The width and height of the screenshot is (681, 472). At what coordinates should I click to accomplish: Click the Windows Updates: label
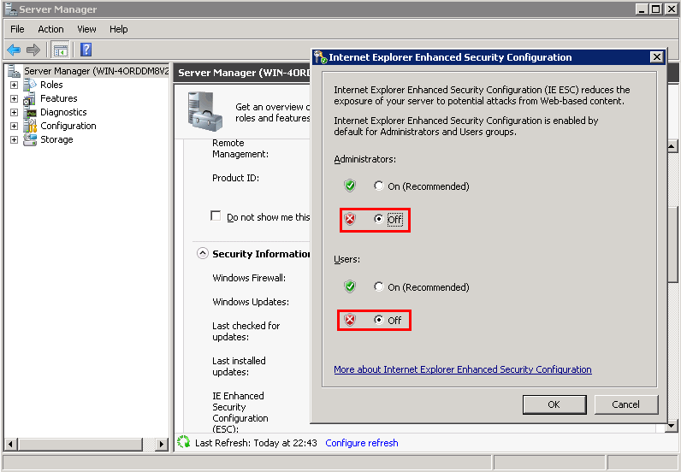(x=251, y=302)
